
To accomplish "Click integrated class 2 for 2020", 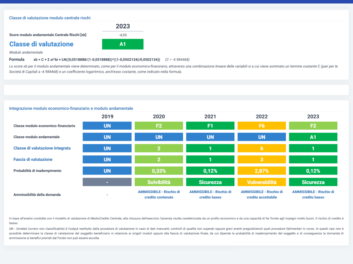I will [159, 148].
